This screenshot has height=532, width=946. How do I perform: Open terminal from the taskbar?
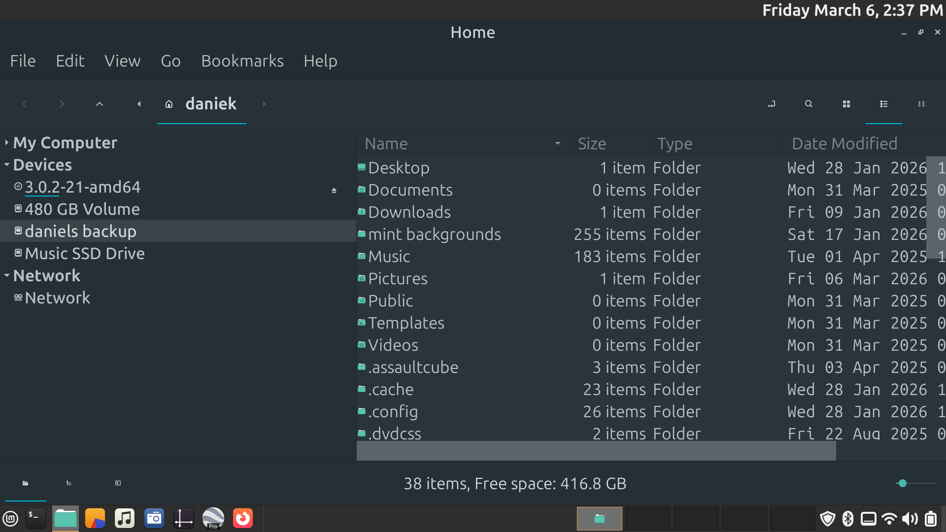click(36, 518)
